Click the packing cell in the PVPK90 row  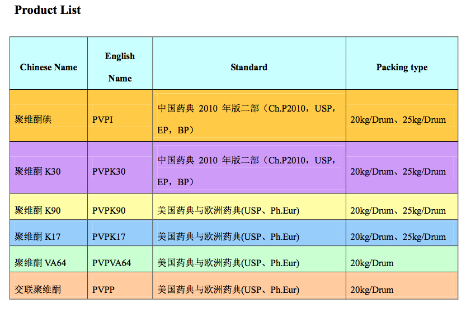[x=402, y=206]
